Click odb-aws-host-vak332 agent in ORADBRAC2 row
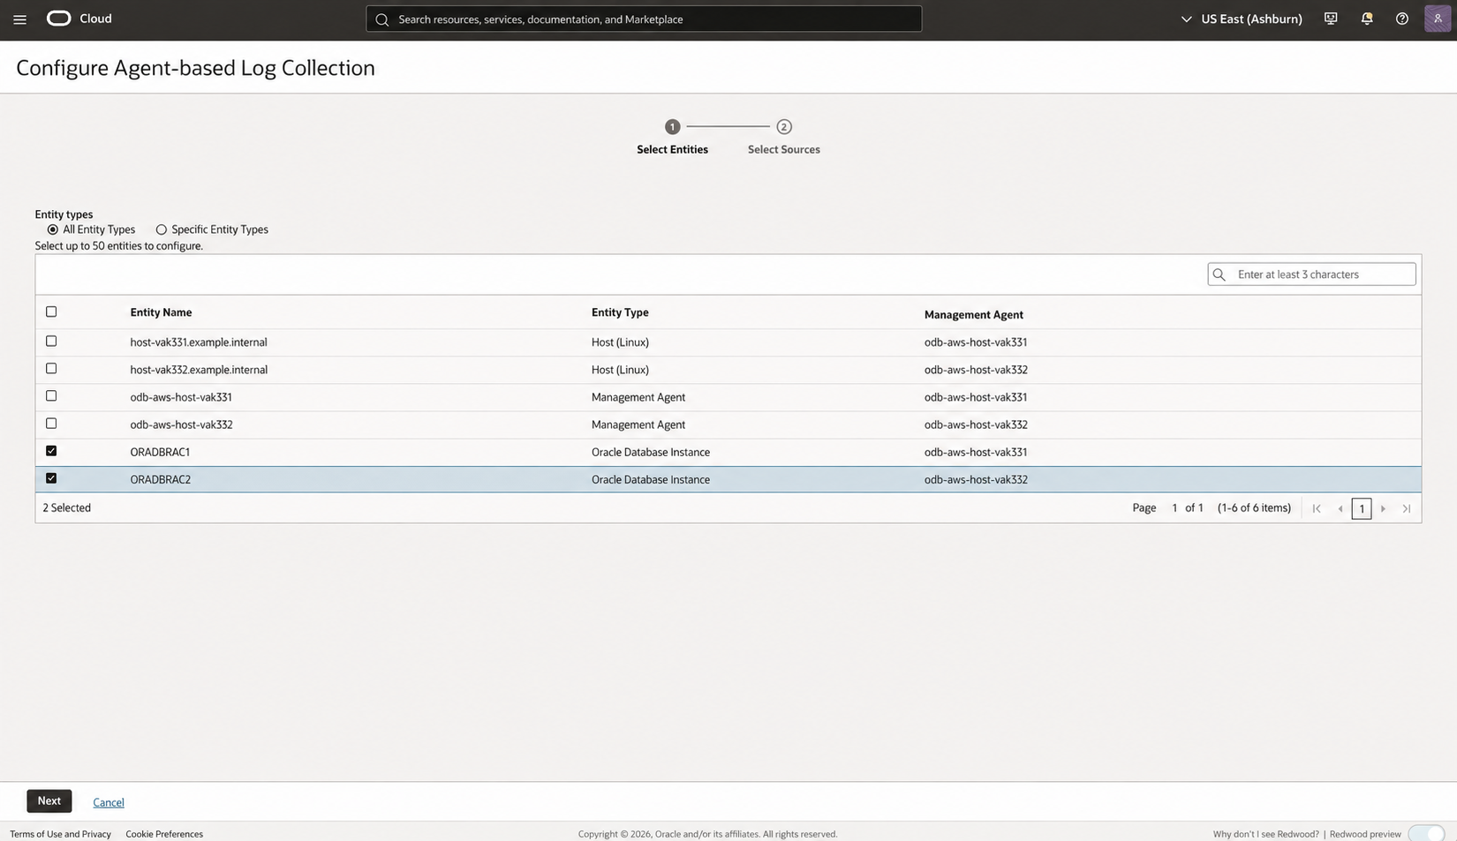The image size is (1457, 841). (976, 479)
